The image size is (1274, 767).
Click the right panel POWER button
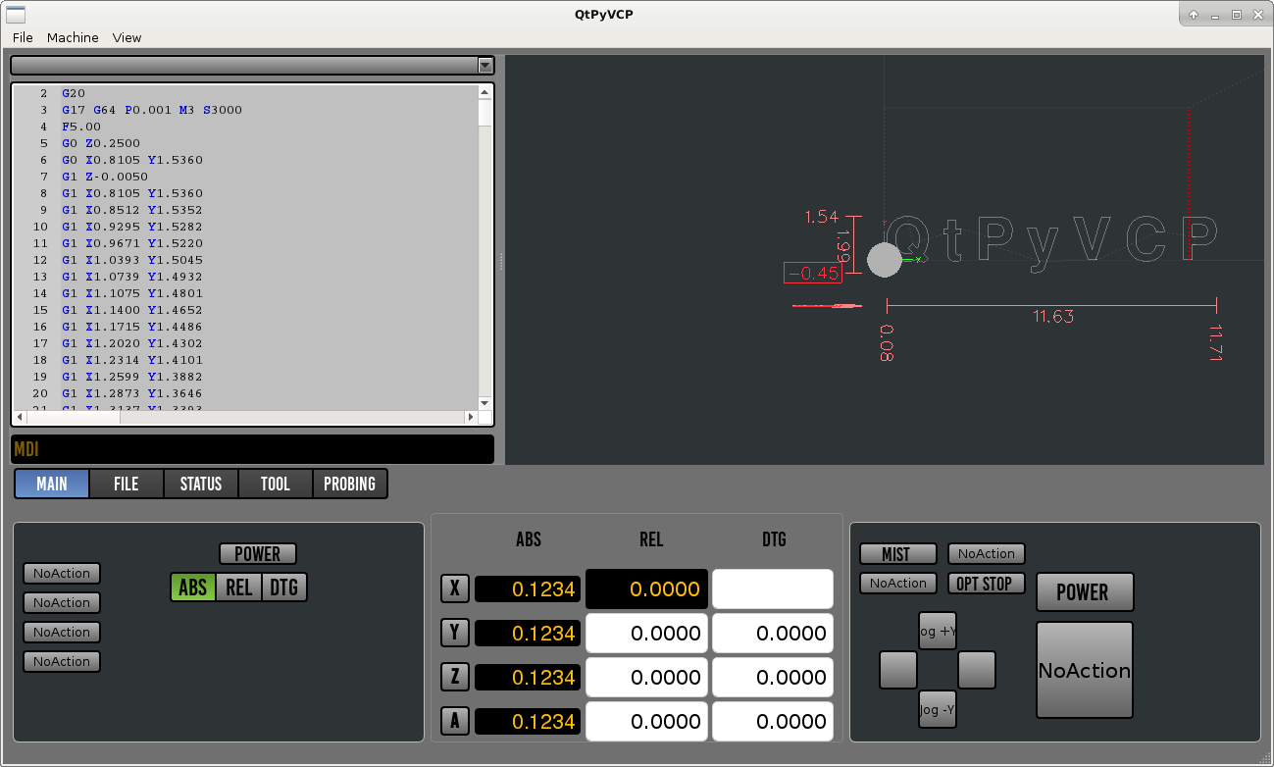[1085, 592]
